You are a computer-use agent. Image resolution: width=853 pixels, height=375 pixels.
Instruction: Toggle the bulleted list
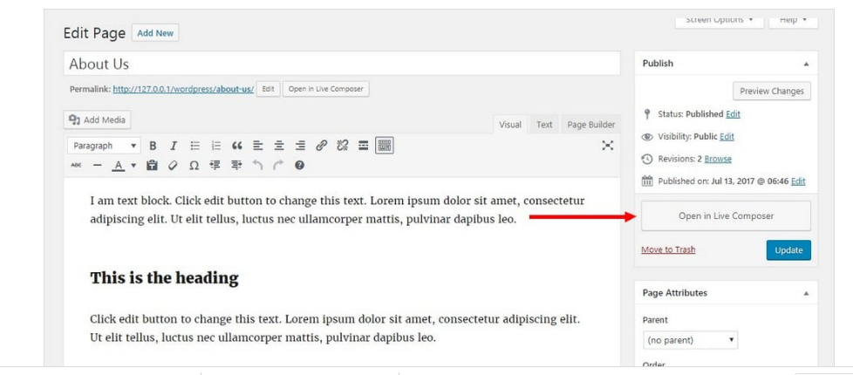(195, 146)
